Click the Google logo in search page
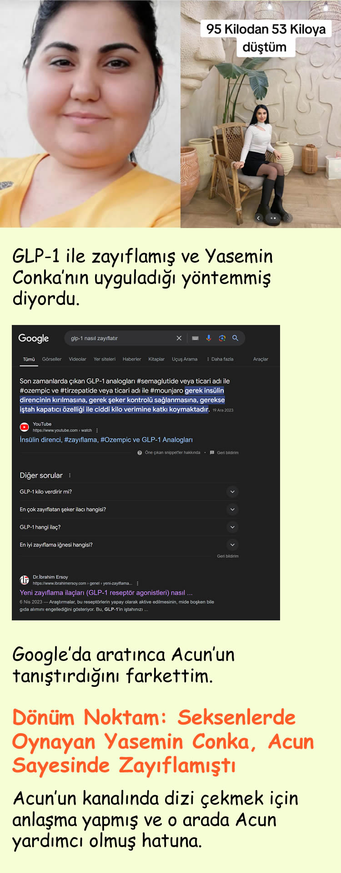Viewport: 341px width, 873px height. (x=33, y=338)
